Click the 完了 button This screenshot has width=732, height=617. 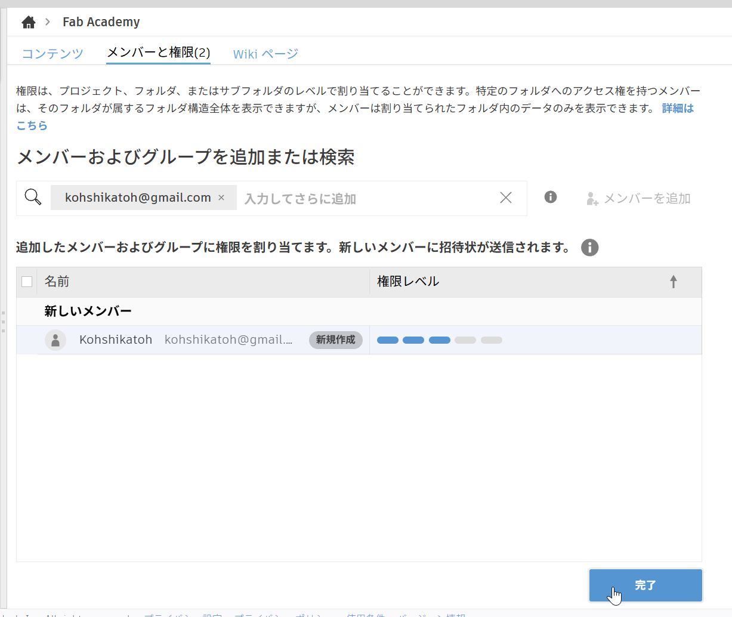point(645,585)
